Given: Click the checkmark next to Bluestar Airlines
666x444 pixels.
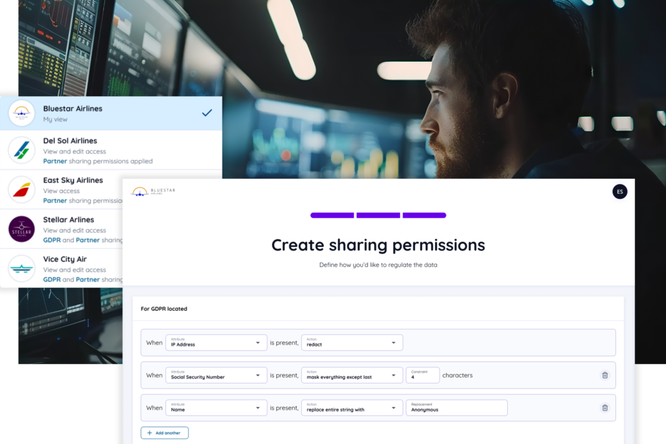Looking at the screenshot, I should 207,113.
